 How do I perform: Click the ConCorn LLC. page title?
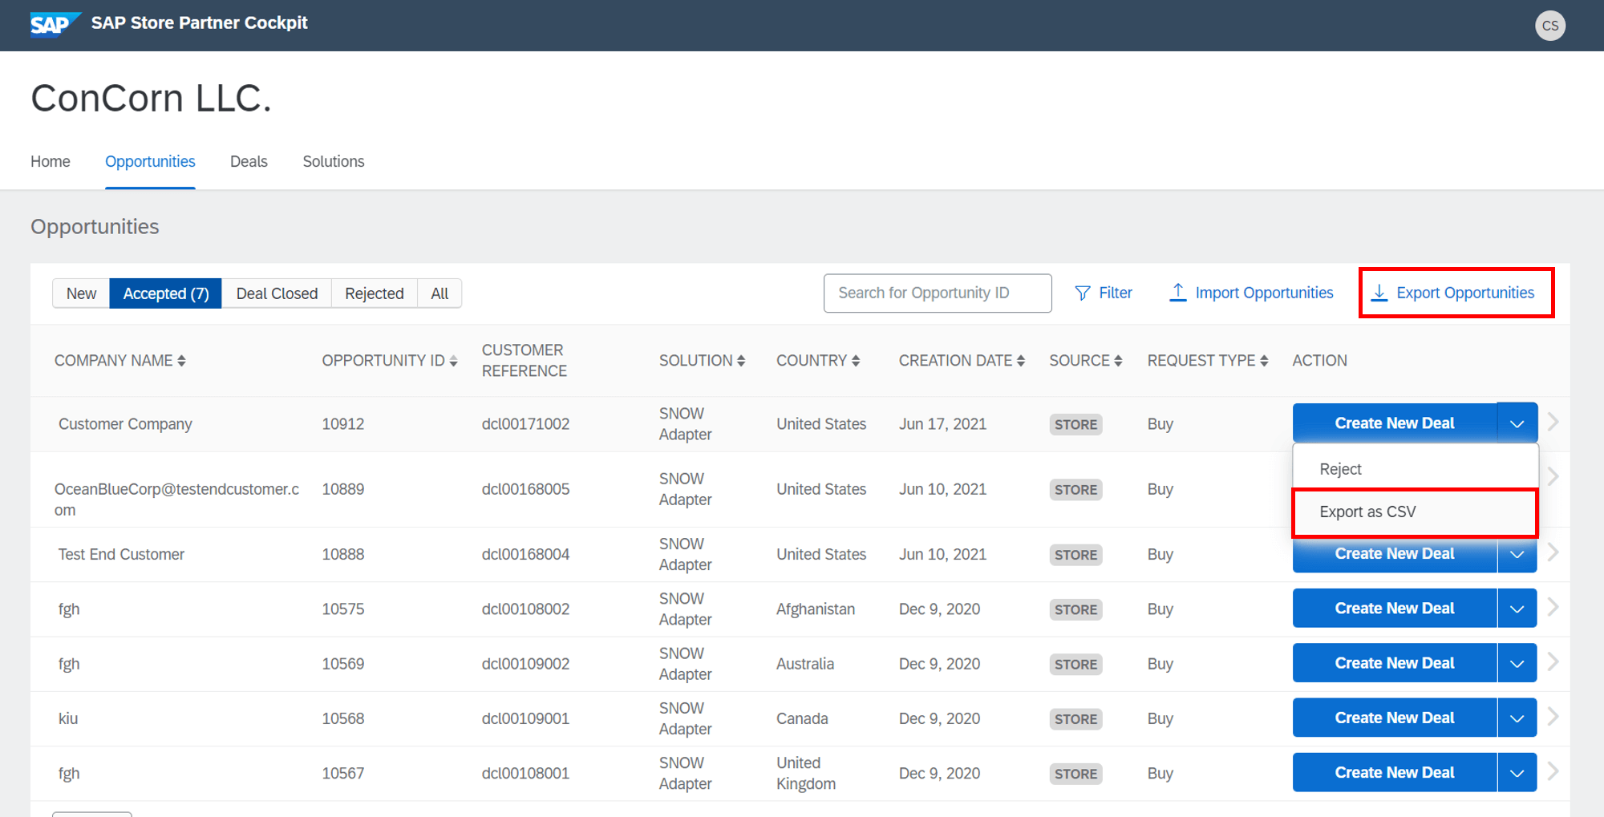pyautogui.click(x=151, y=98)
